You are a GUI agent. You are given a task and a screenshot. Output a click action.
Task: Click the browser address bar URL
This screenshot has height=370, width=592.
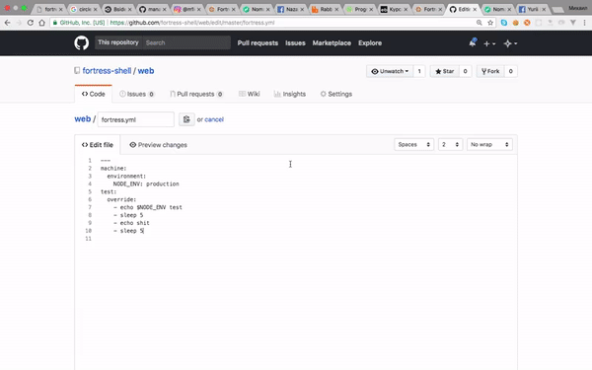click(x=192, y=23)
